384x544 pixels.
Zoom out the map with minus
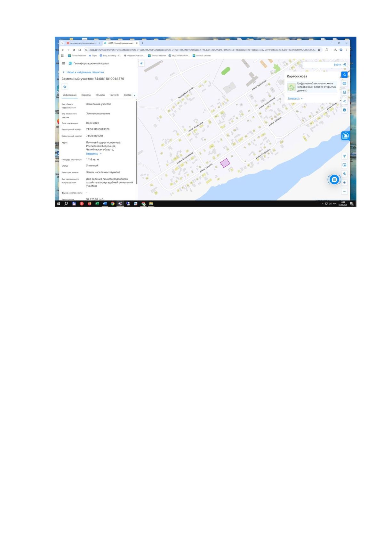coord(344,191)
